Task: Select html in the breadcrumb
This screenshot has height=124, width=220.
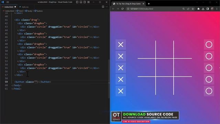Action: (x=21, y=11)
